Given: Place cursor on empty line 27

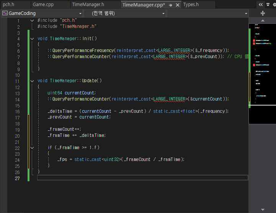Looking at the screenshot, I should (x=142, y=178).
